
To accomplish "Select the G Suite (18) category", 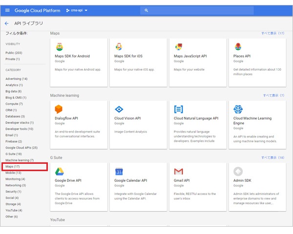I will [14, 154].
